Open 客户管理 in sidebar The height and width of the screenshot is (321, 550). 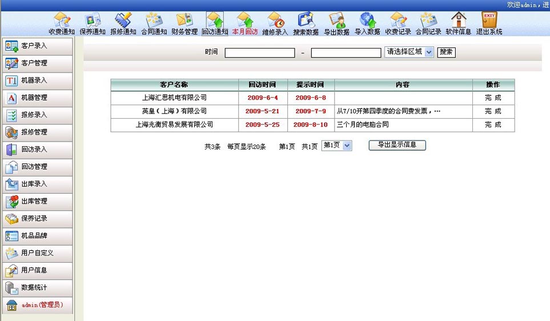point(38,63)
